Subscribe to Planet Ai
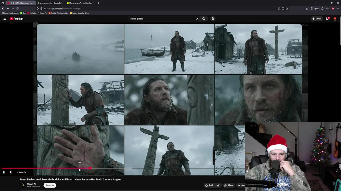 point(50,185)
